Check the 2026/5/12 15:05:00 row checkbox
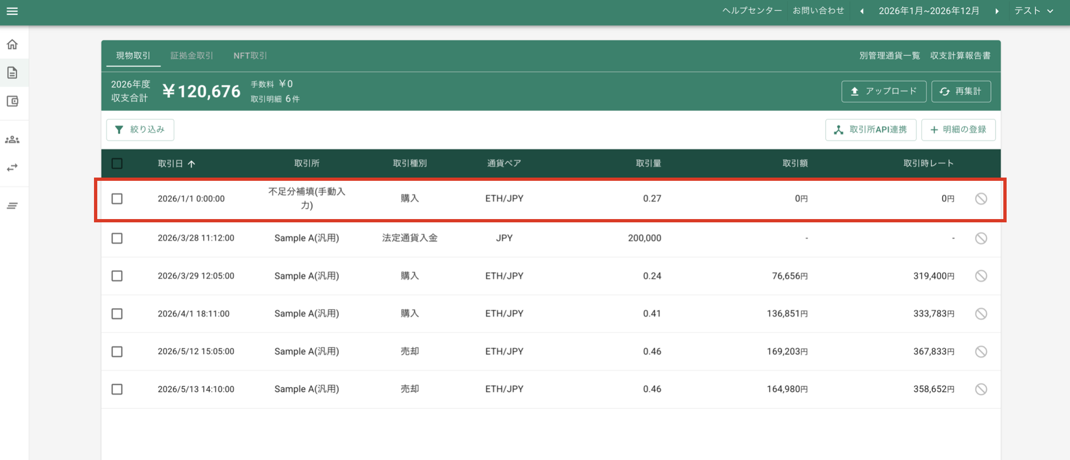Screen dimensions: 1070x460 [x=117, y=351]
